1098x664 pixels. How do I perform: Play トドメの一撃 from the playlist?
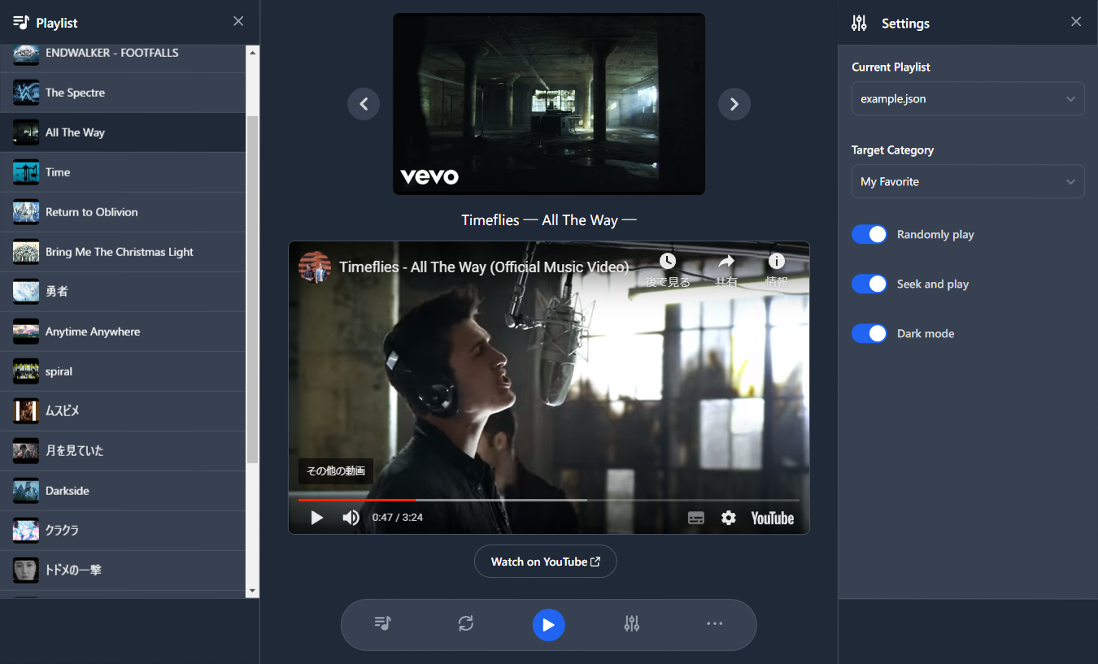click(x=123, y=571)
